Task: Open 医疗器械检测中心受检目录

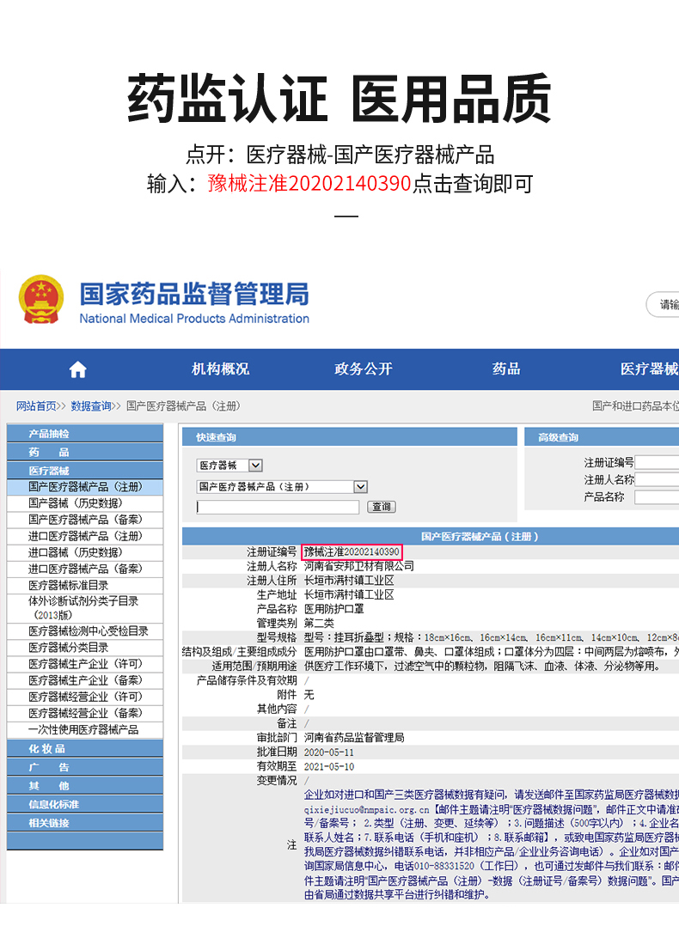Action: click(x=85, y=631)
